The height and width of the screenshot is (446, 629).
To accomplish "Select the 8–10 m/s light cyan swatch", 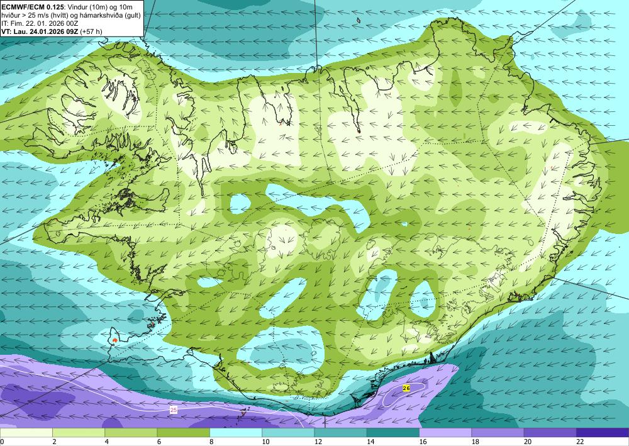I will (x=236, y=432).
